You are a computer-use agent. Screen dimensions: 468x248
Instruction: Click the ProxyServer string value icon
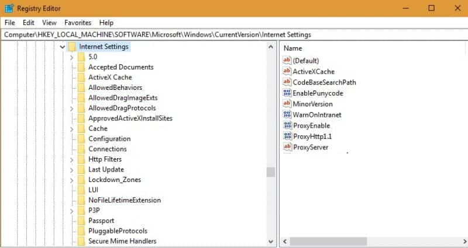(x=287, y=147)
